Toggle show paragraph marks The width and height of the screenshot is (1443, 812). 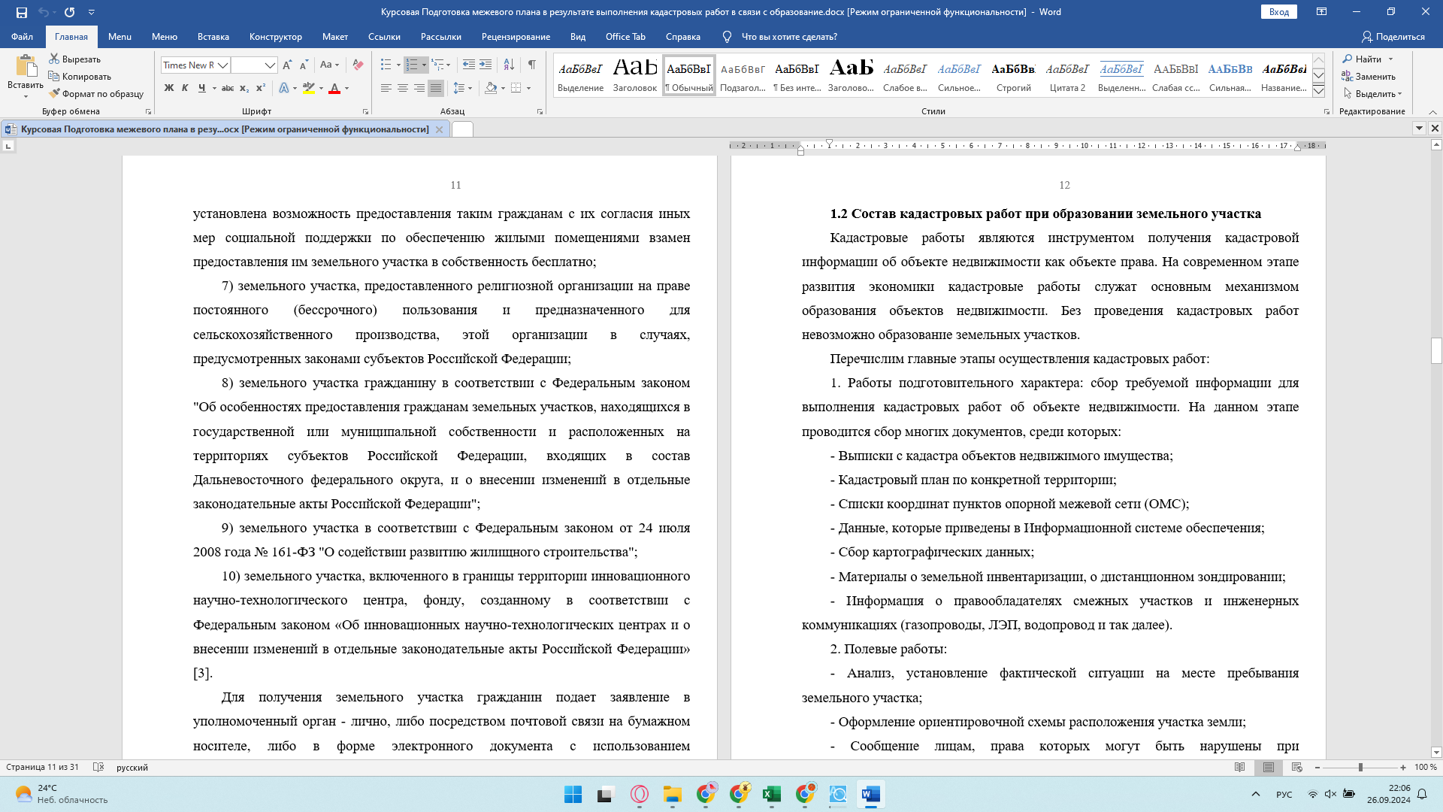532,65
